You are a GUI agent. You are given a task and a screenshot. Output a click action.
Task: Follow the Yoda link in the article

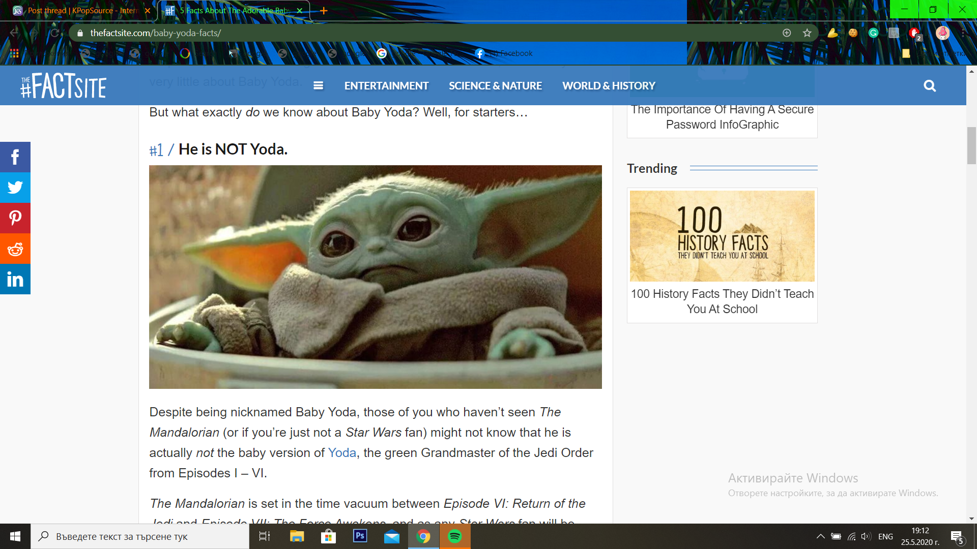pos(342,453)
